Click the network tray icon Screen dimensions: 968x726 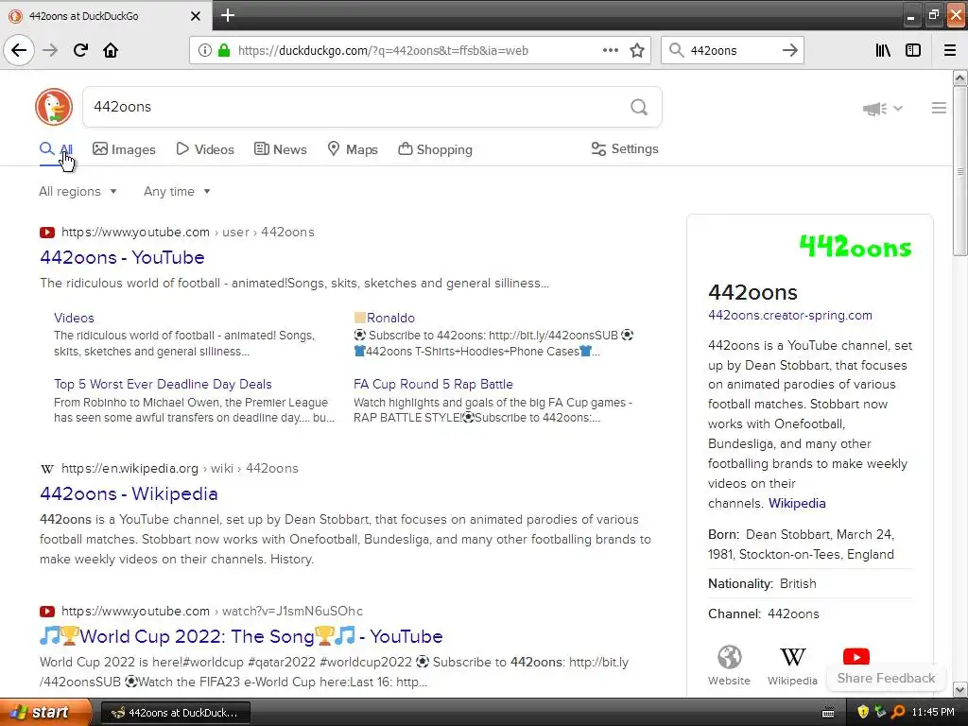coord(880,713)
